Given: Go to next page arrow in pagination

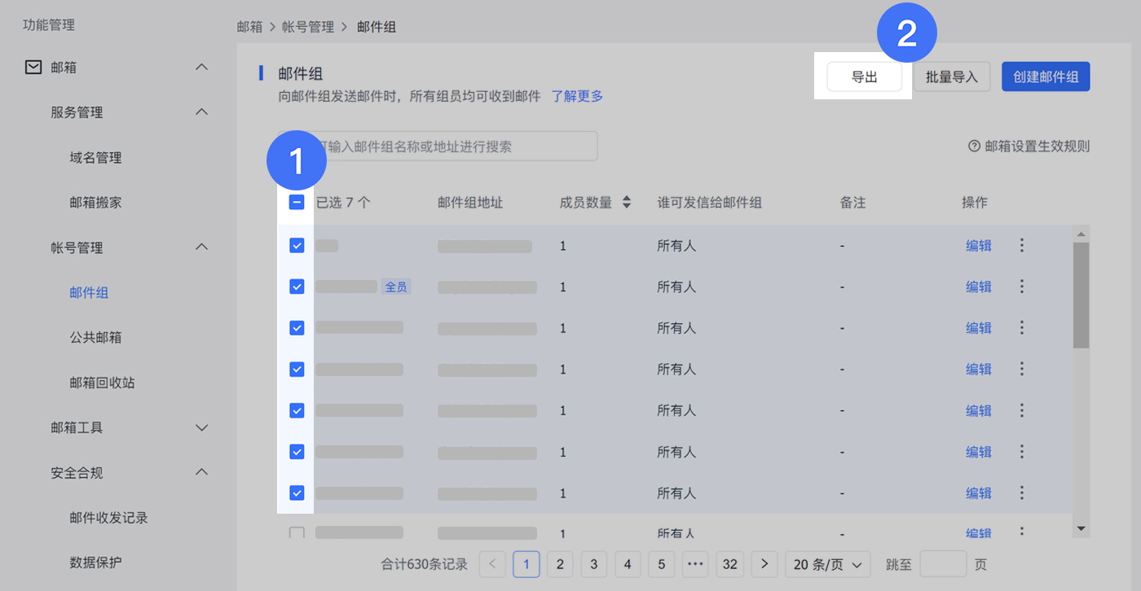Looking at the screenshot, I should tap(764, 564).
